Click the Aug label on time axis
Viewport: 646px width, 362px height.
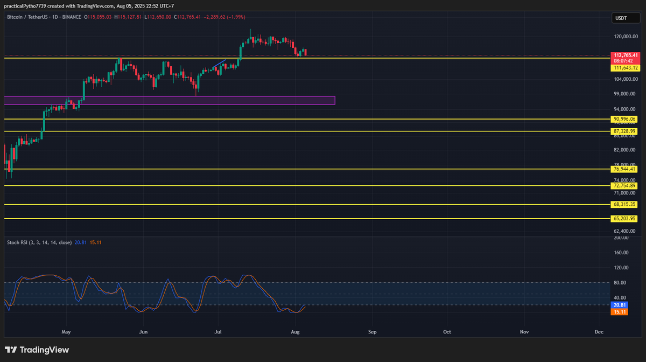click(x=295, y=332)
